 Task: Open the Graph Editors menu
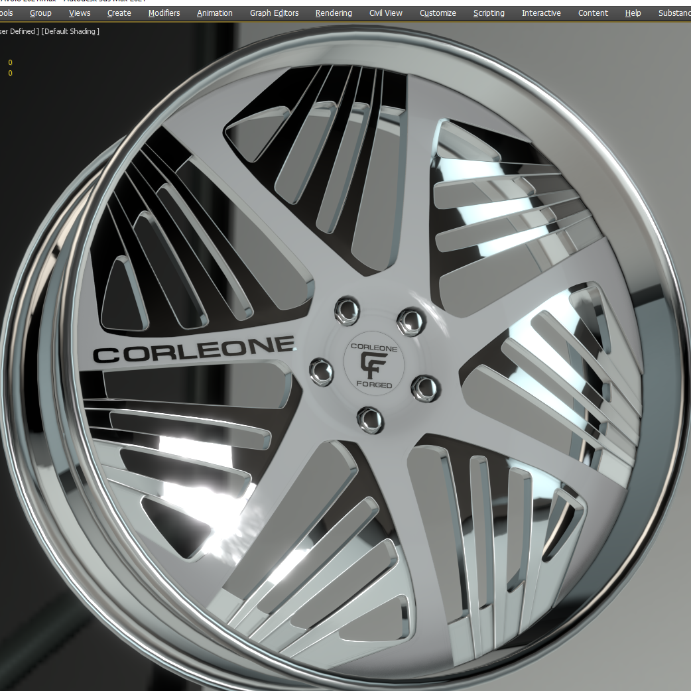pyautogui.click(x=274, y=13)
